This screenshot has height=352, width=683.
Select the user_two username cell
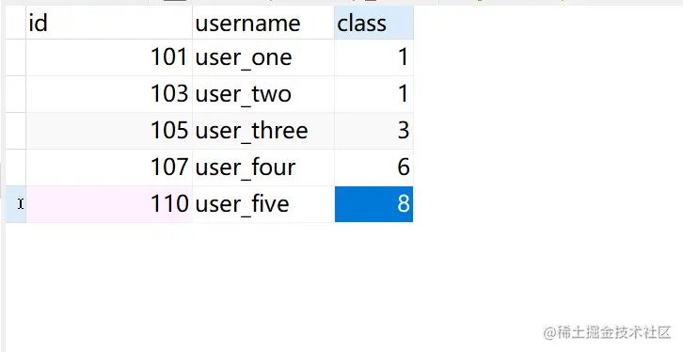pos(263,94)
